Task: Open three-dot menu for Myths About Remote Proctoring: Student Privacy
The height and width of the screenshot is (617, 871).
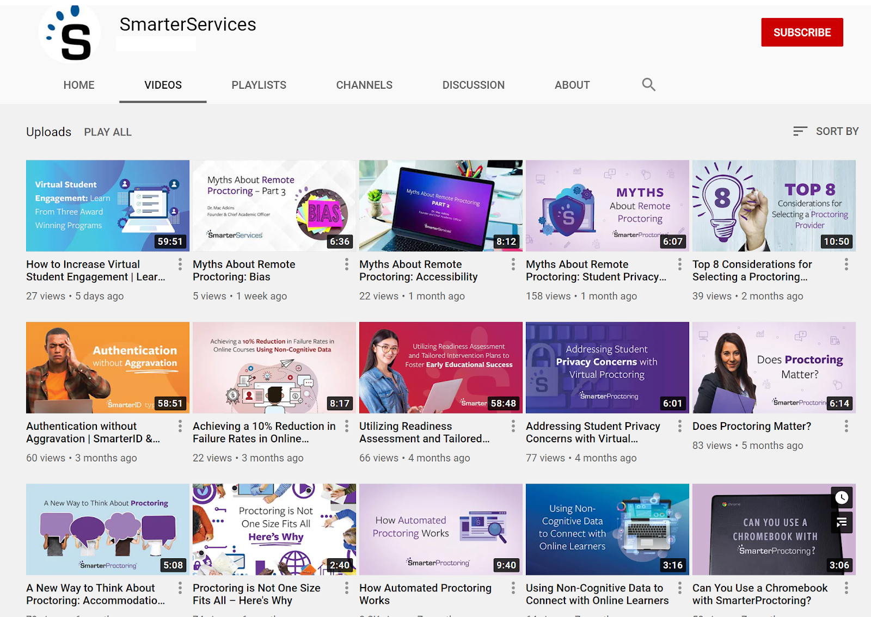Action: (x=680, y=264)
